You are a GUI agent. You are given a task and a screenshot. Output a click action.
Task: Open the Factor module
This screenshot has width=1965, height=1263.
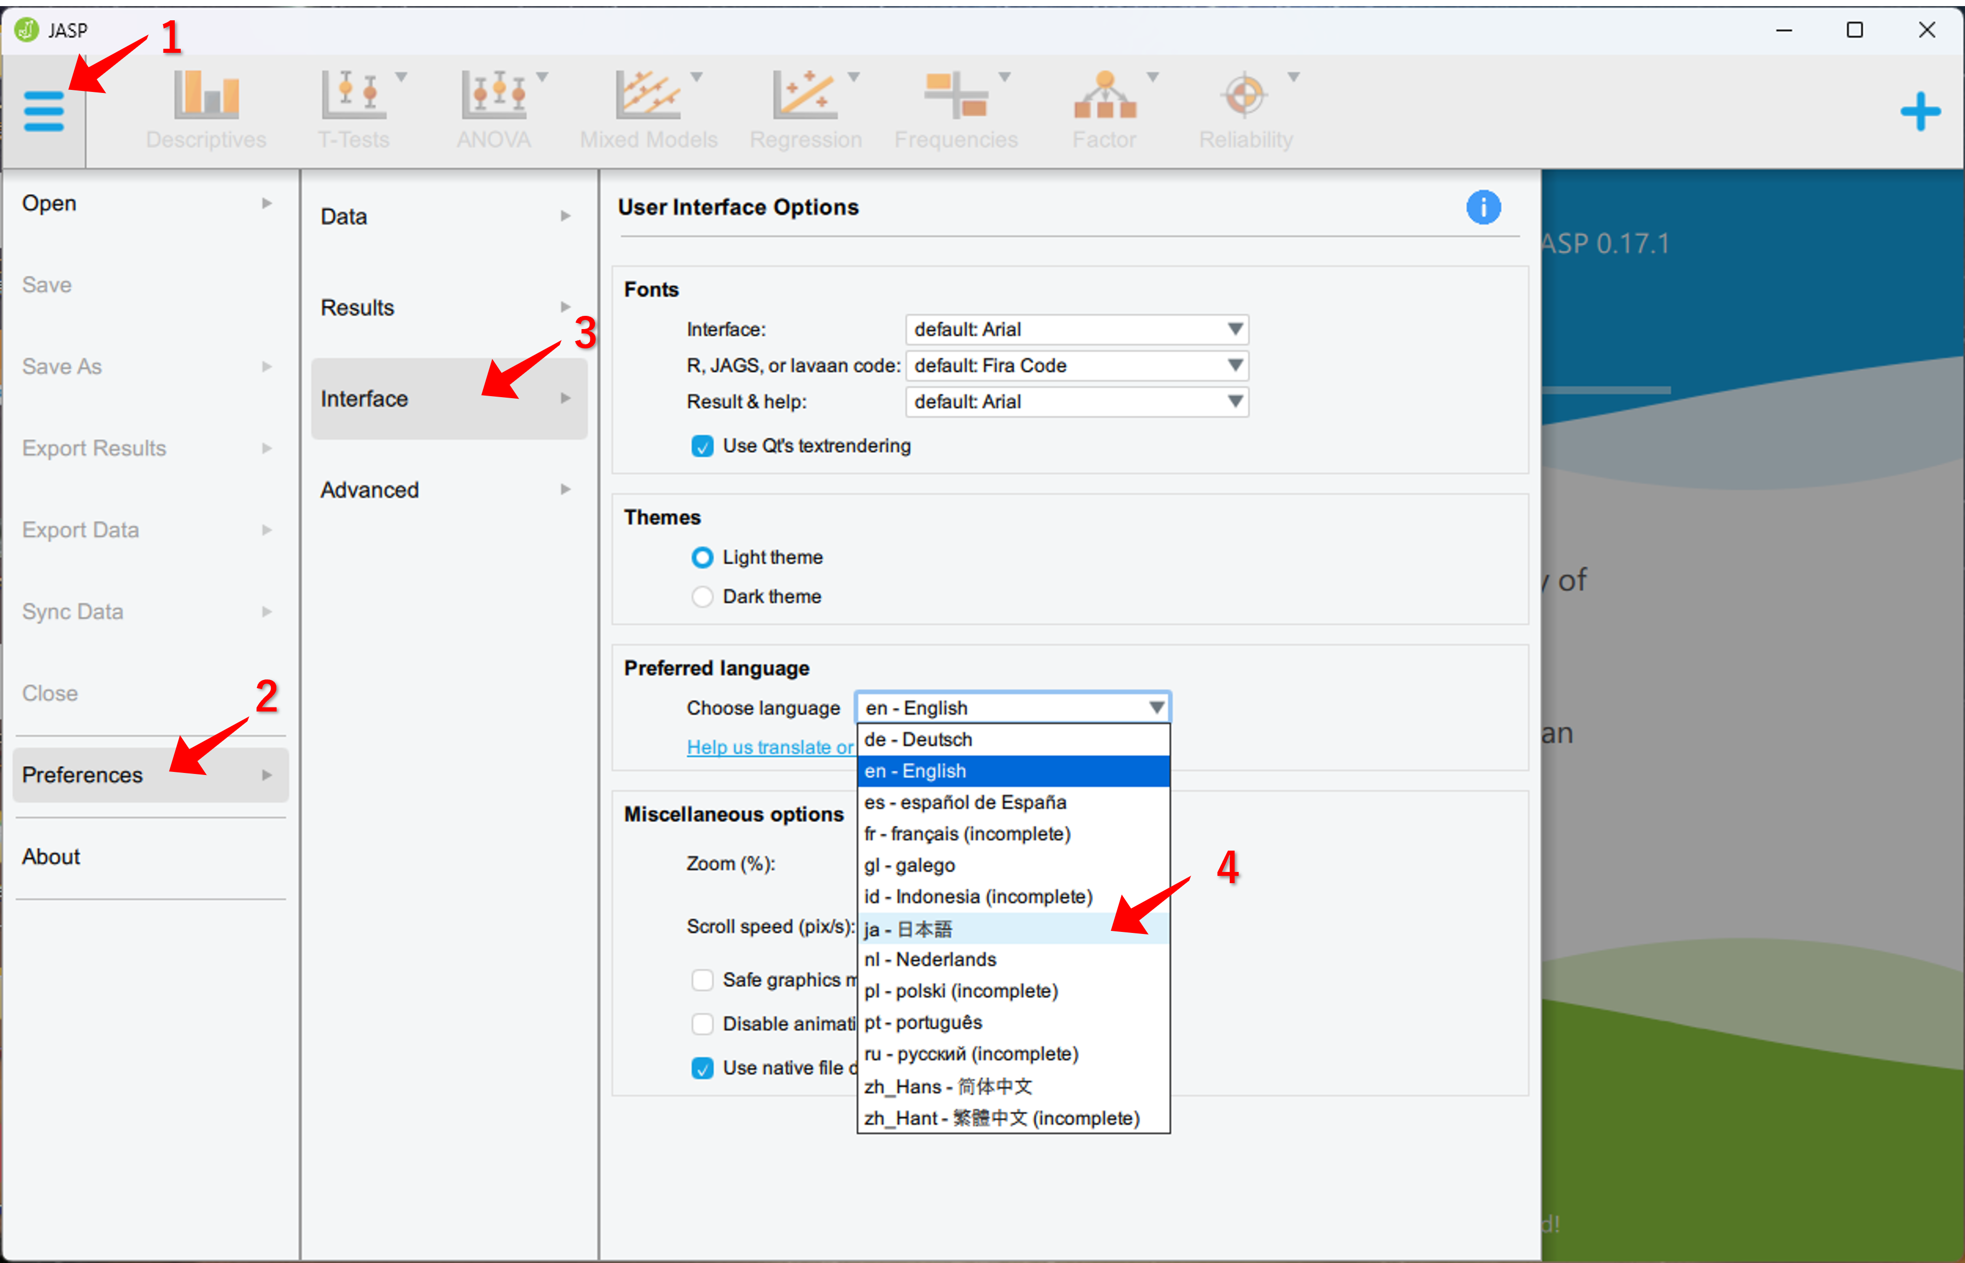(1104, 111)
